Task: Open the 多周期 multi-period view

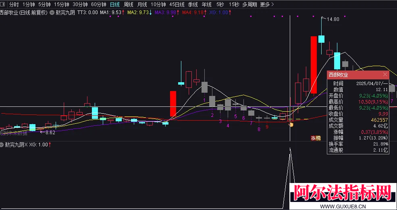Action: click(x=249, y=4)
